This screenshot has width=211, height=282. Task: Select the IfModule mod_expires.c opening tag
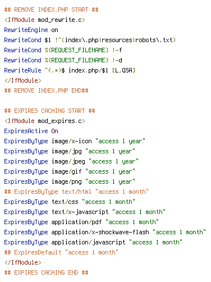(45, 121)
